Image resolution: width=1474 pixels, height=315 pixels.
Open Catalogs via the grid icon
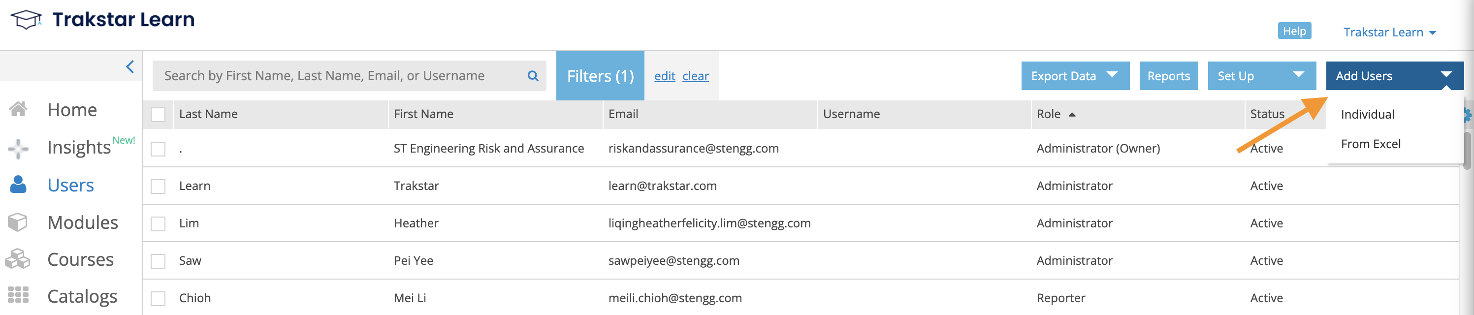pyautogui.click(x=18, y=295)
